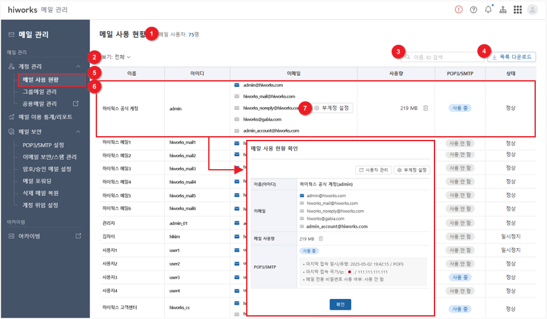Collapse the 계정 관리 sidebar section
Screen dimensions: 547x319
(x=78, y=66)
